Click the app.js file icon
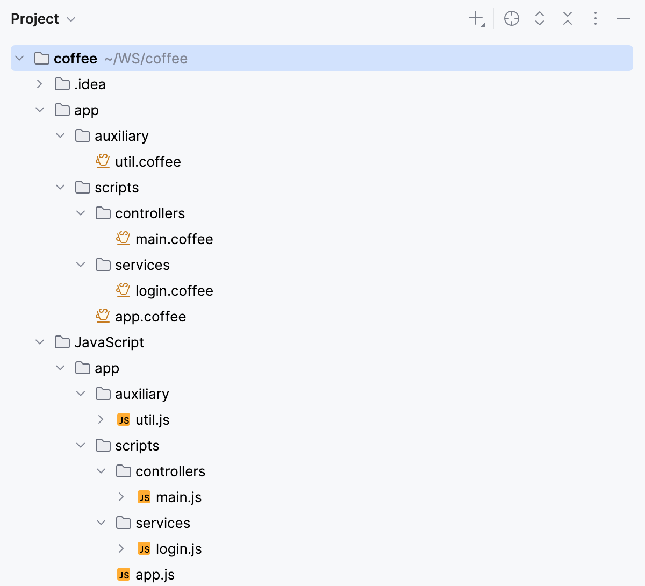 (x=124, y=575)
